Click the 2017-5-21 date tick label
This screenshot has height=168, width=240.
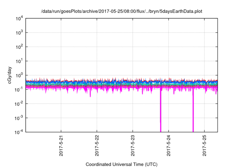click(61, 145)
